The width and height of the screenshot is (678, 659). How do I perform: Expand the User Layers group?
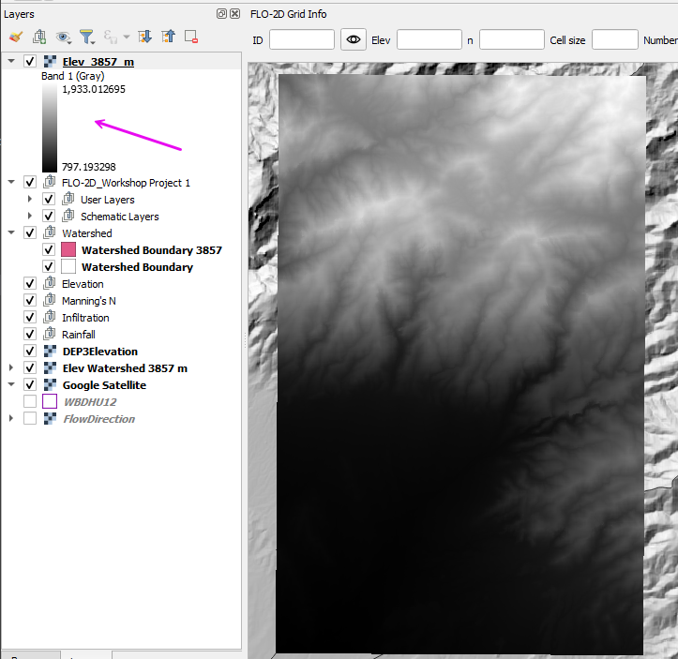tap(30, 200)
